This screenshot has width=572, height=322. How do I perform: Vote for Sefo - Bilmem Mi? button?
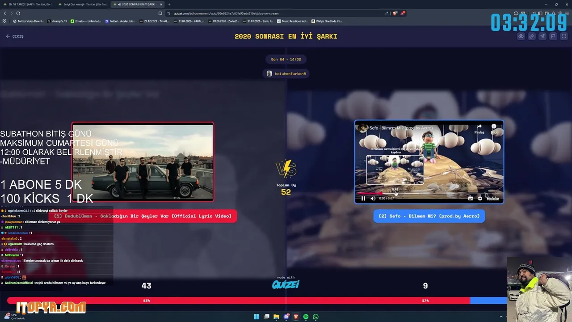429,216
